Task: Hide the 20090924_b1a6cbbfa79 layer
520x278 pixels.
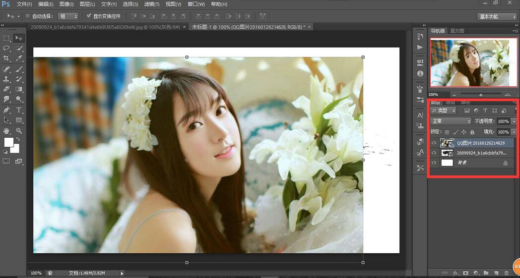Action: click(x=434, y=153)
